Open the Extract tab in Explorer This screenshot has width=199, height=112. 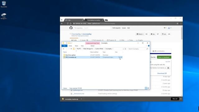click(93, 46)
